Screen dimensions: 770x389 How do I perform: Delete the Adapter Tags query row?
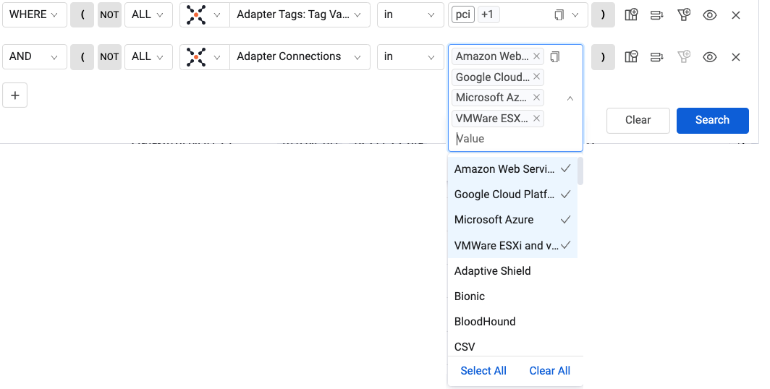pyautogui.click(x=735, y=15)
